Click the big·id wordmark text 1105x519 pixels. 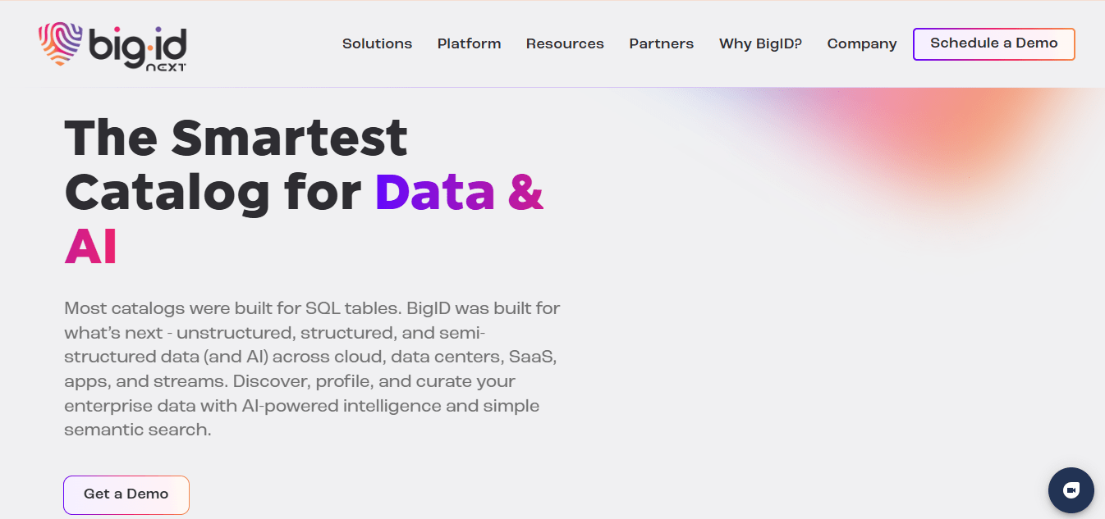pyautogui.click(x=138, y=44)
